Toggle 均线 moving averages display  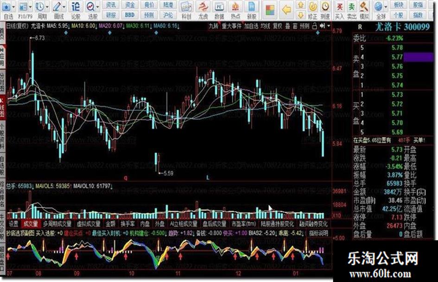pyautogui.click(x=266, y=26)
